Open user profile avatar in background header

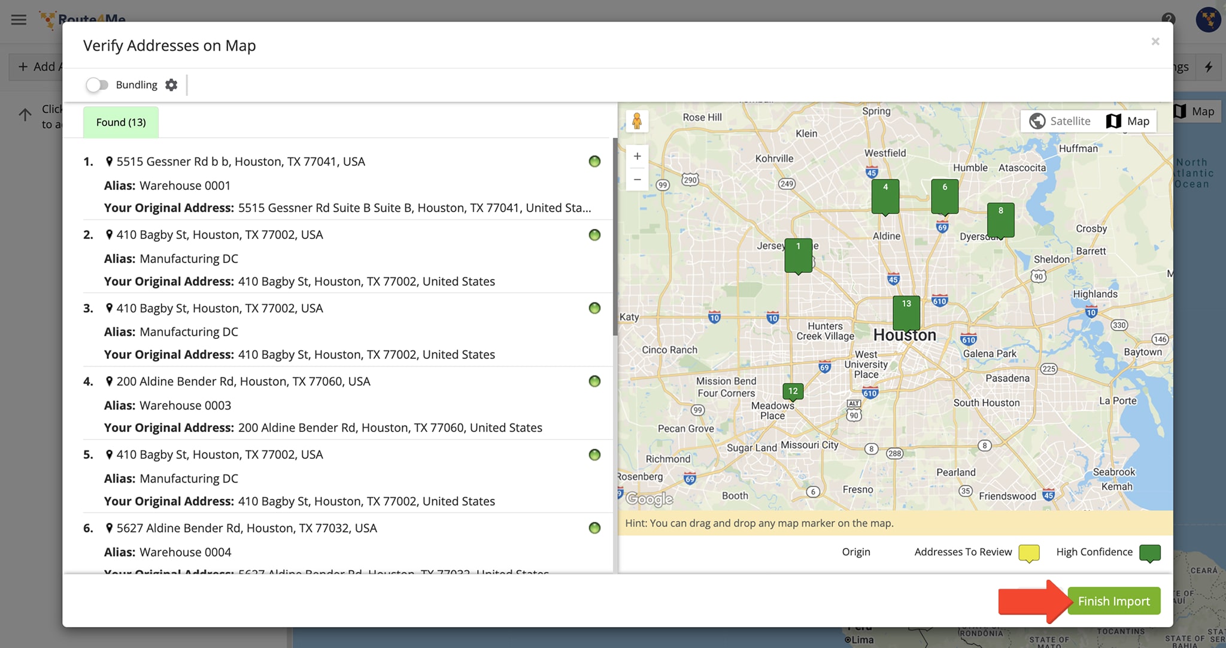[x=1208, y=19]
